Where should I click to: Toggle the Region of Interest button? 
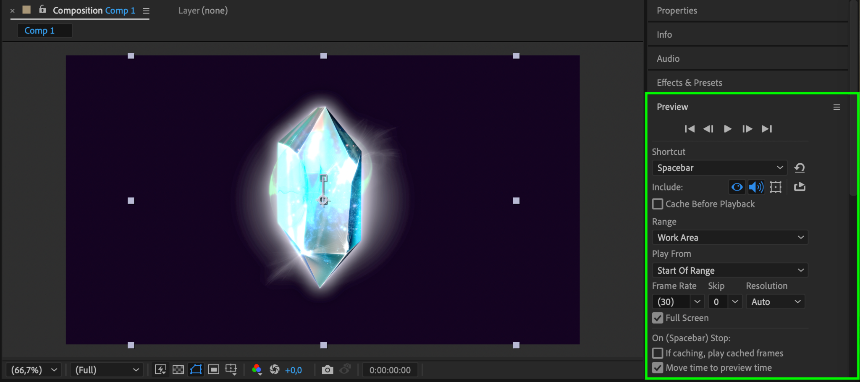(213, 369)
